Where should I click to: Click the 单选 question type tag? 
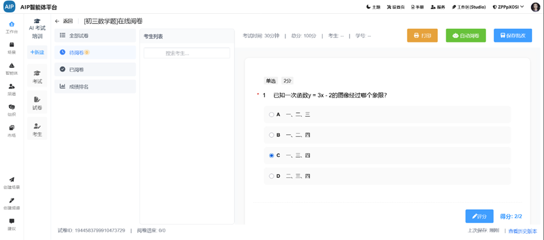(270, 81)
